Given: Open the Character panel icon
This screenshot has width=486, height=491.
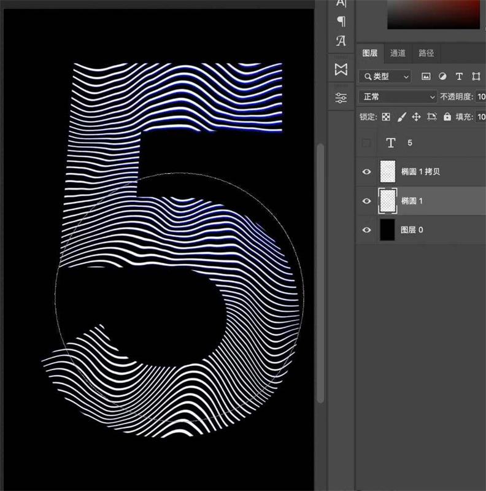Looking at the screenshot, I should coord(341,3).
